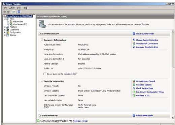The height and width of the screenshot is (125, 175).
Task: Open the Server Summary Help link
Action: [145, 34]
